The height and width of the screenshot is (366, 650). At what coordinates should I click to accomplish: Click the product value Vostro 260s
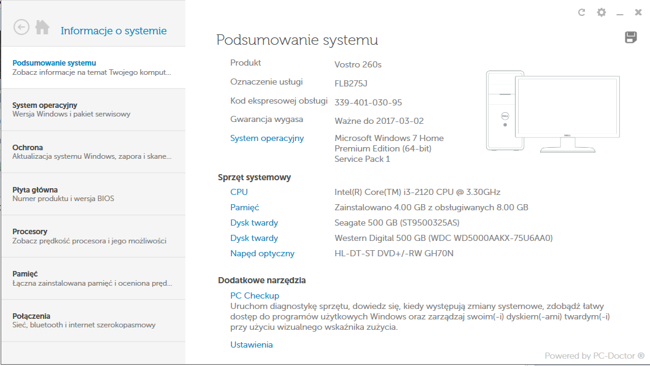click(x=358, y=64)
